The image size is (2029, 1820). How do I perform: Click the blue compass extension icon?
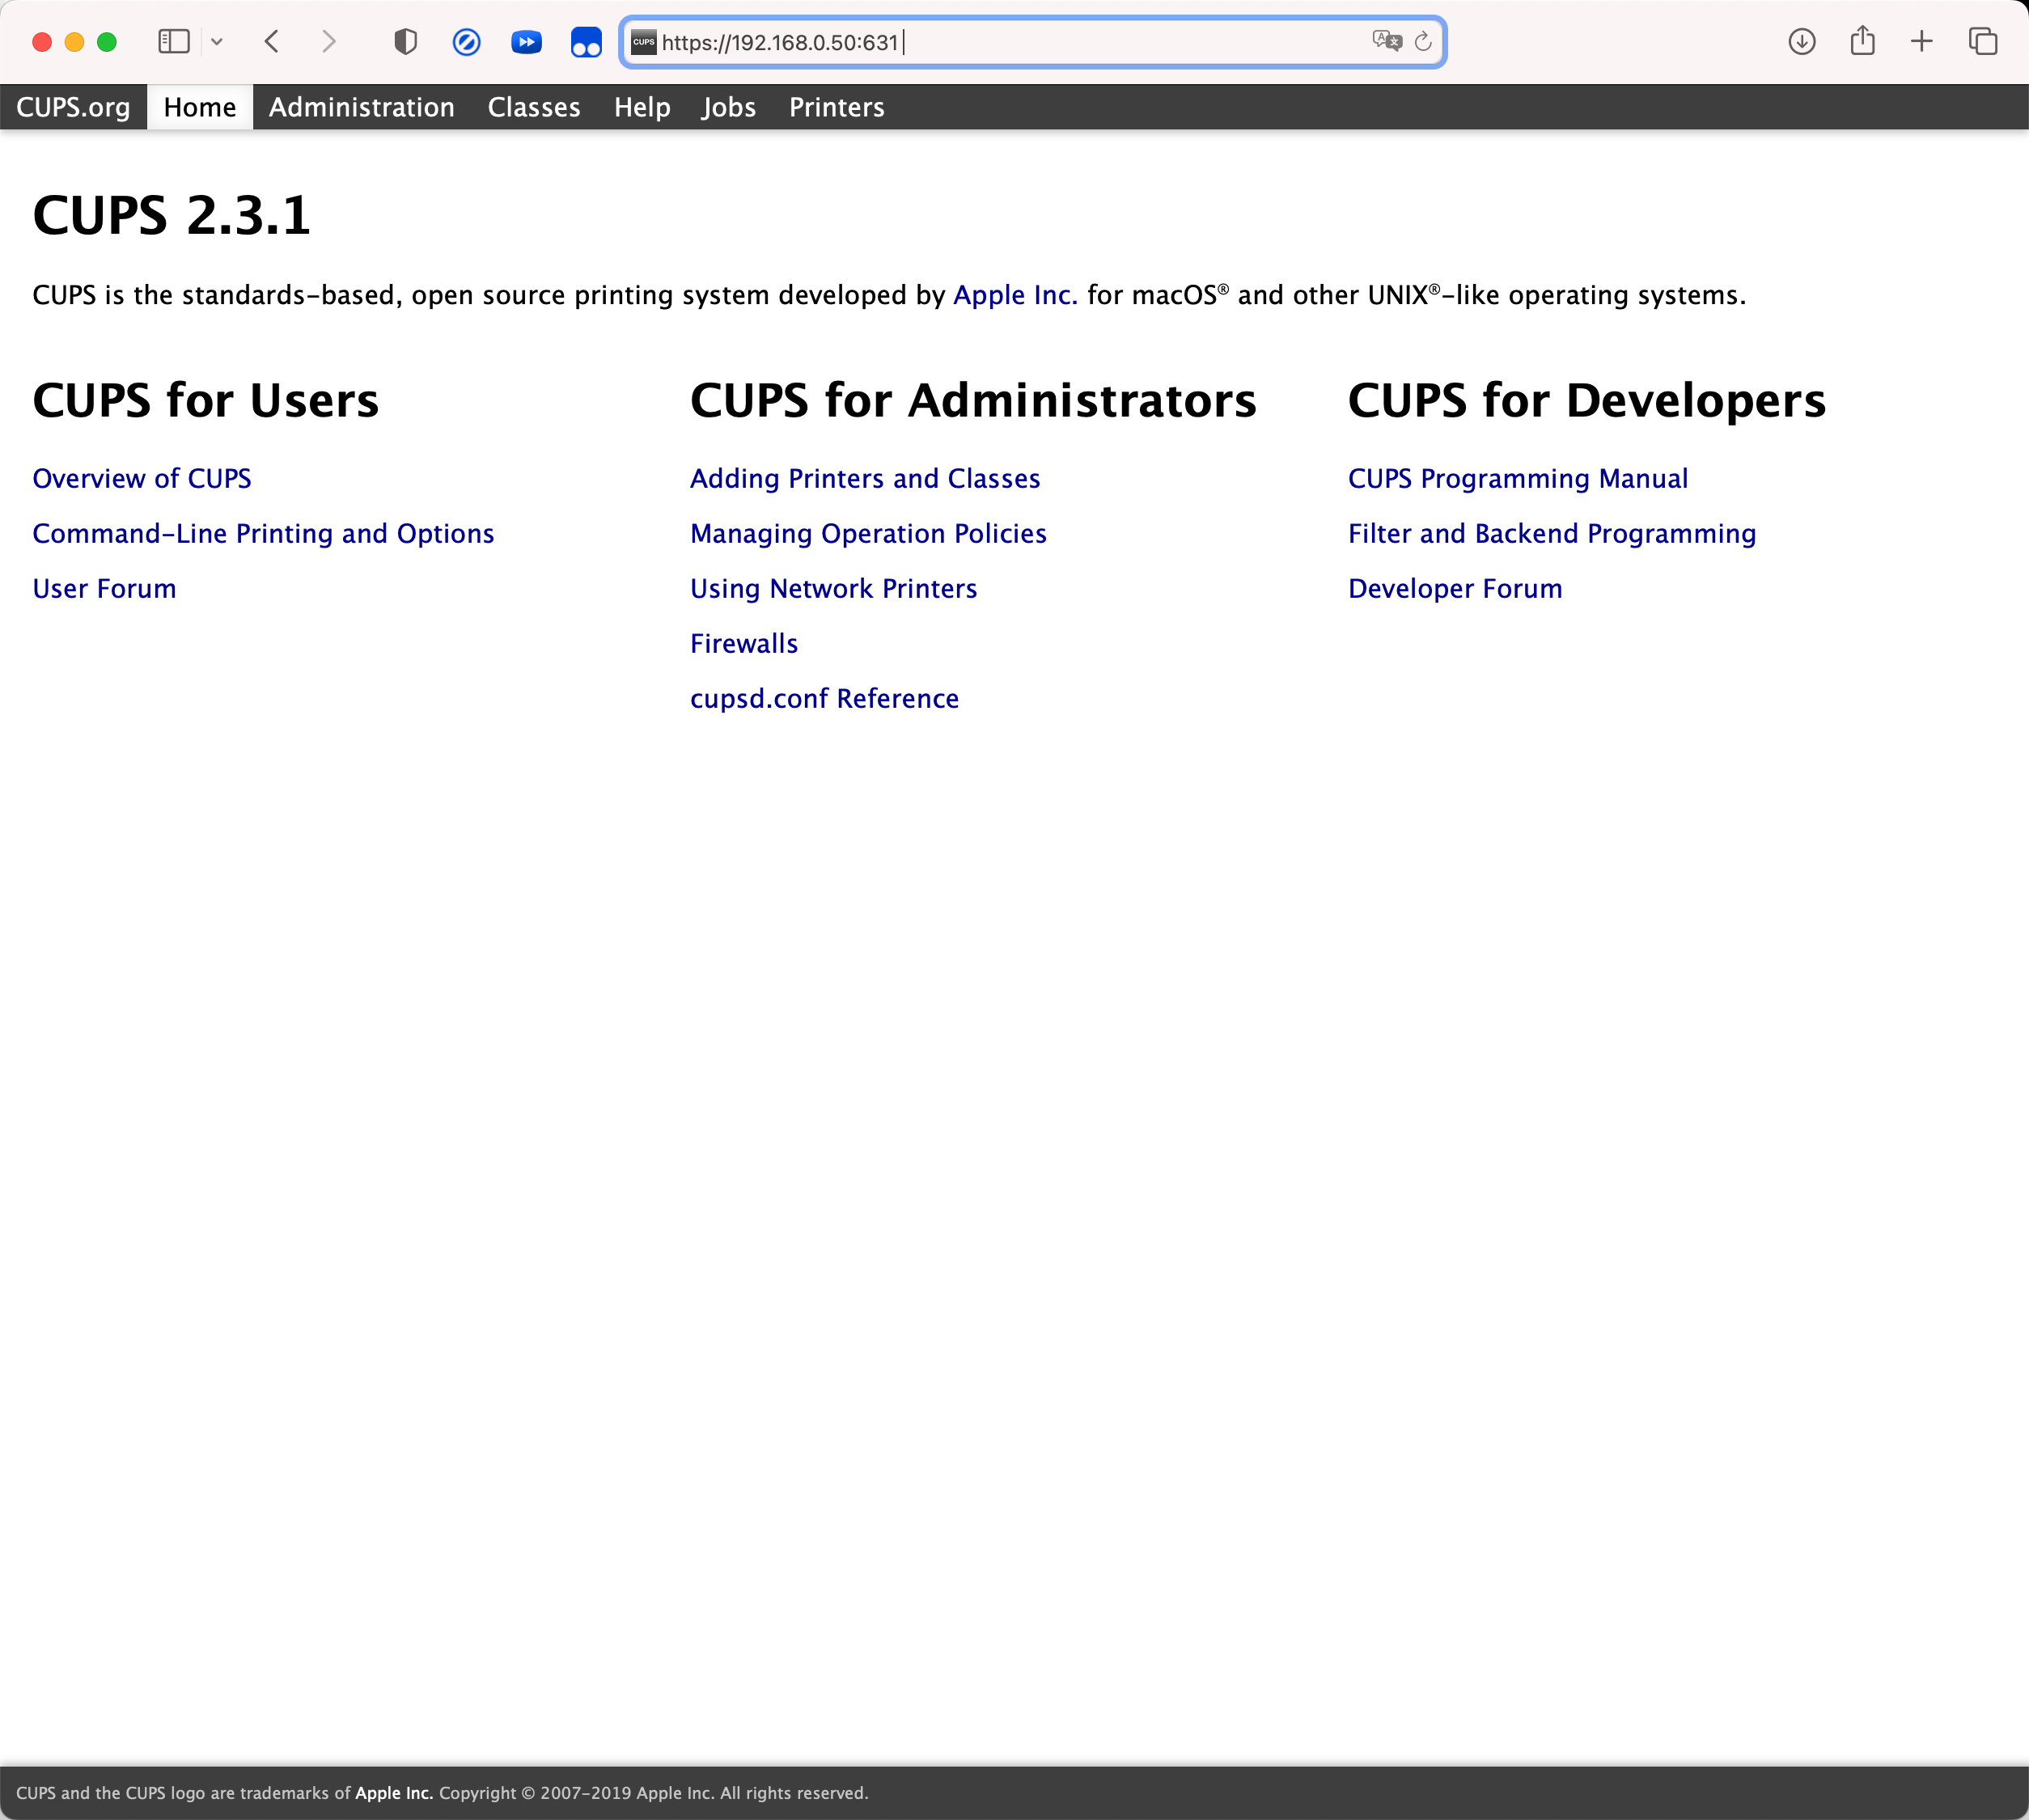466,42
